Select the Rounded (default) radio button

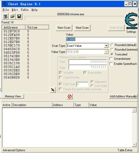point(112,45)
